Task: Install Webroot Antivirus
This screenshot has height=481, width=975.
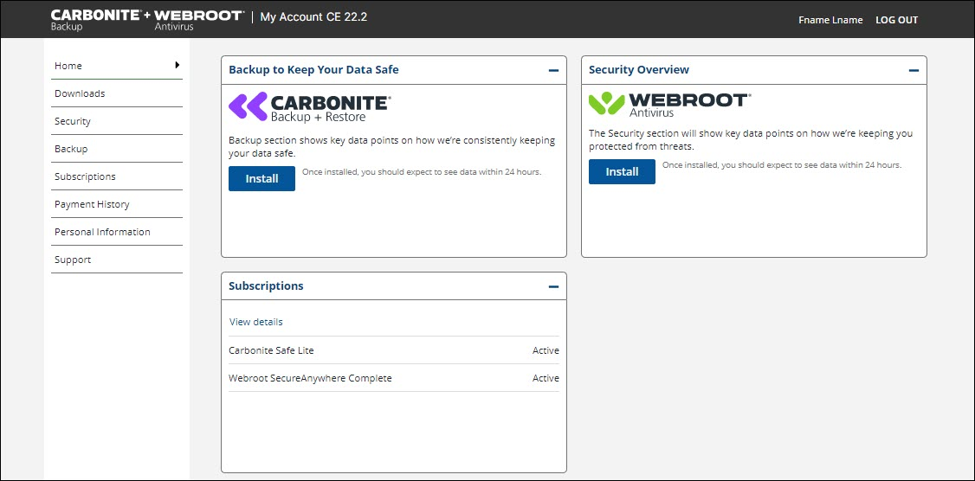Action: 622,171
